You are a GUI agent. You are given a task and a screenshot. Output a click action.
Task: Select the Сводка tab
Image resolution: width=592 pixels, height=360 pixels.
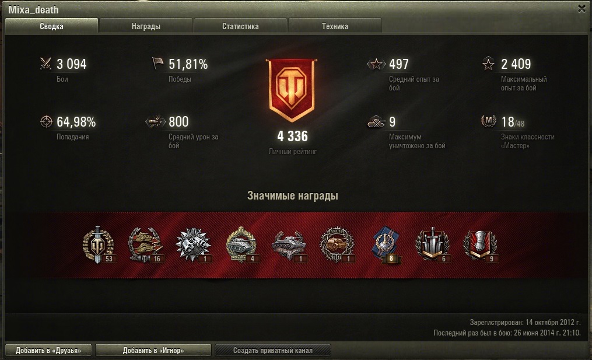pos(51,26)
